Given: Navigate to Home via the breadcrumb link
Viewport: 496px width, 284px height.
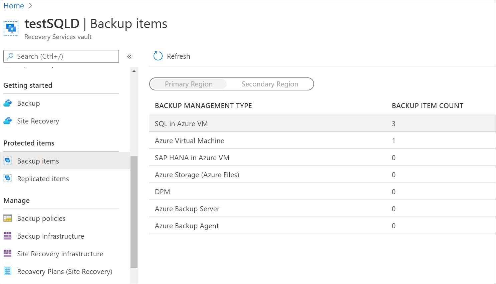Looking at the screenshot, I should point(14,5).
